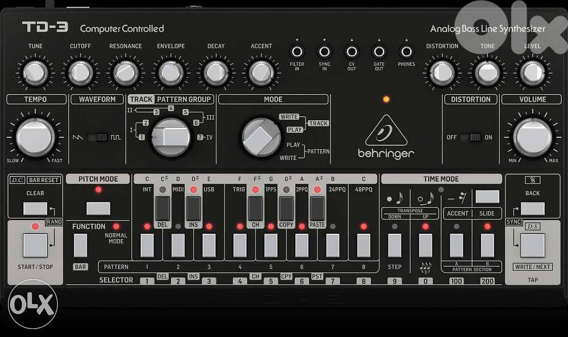Click the large TEMPO knob
Image resolution: width=568 pixels, height=337 pixels.
[x=35, y=137]
